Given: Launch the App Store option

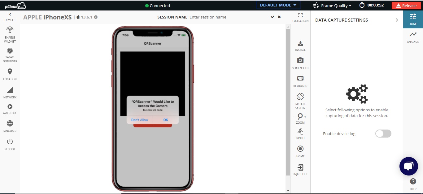Looking at the screenshot, I should point(10,109).
